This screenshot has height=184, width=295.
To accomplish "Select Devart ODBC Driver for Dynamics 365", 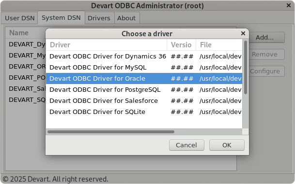I will [x=144, y=57].
